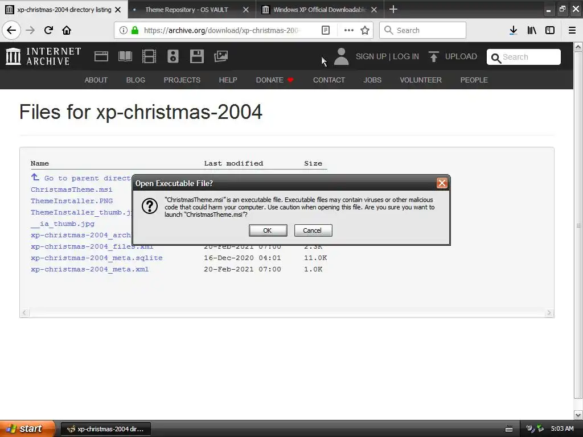Click Go to parent directory link
Image resolution: width=583 pixels, height=437 pixels.
pos(81,178)
